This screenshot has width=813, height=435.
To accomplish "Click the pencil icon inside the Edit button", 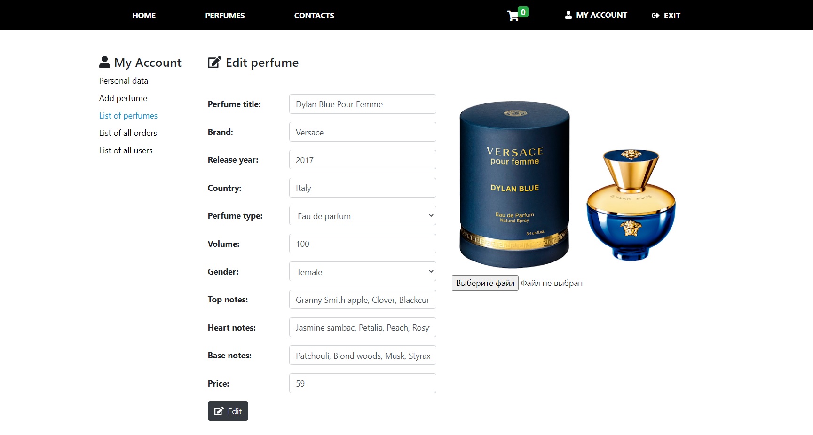I will coord(219,411).
